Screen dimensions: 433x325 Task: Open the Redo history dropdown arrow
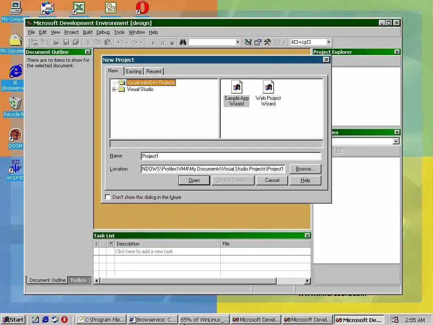[142, 42]
